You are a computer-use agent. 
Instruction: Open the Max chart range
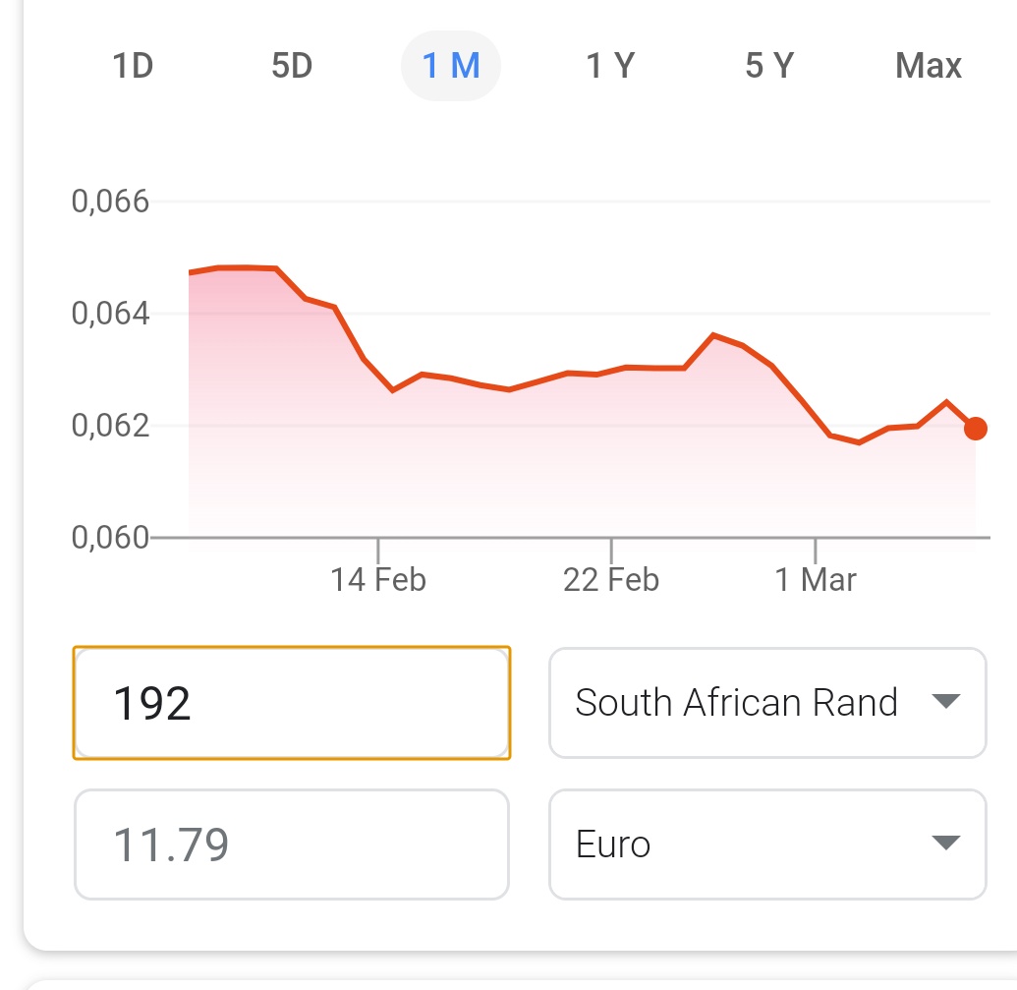point(928,65)
